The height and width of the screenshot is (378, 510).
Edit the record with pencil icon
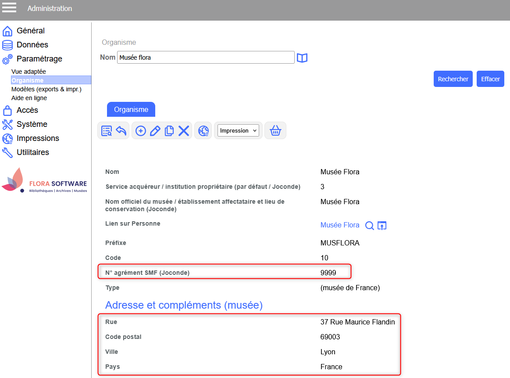click(x=155, y=131)
